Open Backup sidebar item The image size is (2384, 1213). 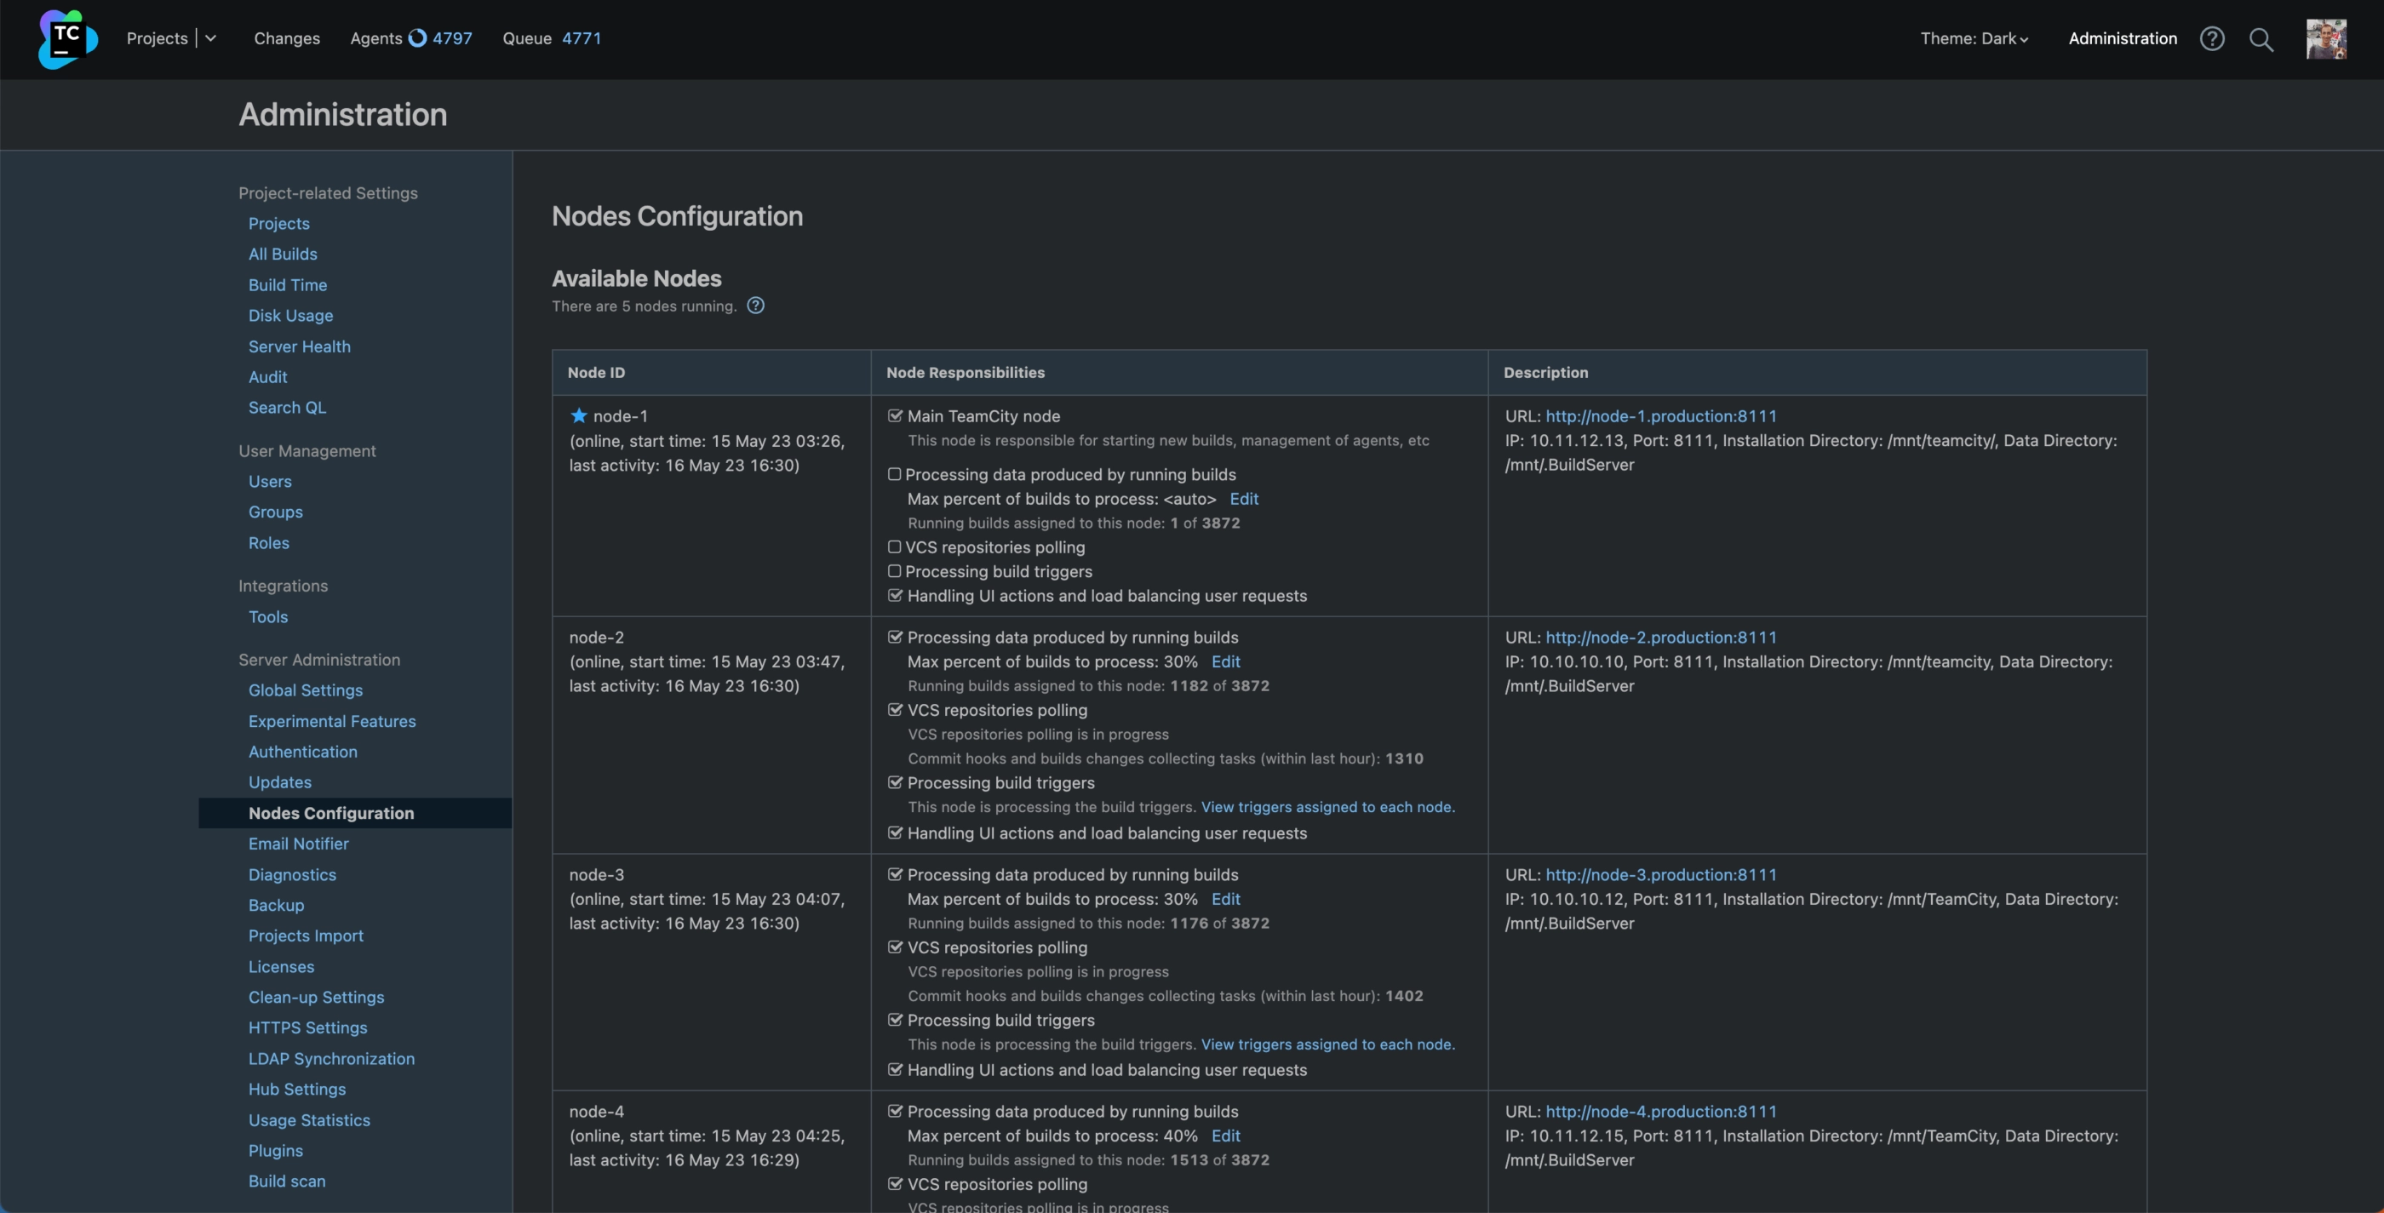tap(276, 905)
